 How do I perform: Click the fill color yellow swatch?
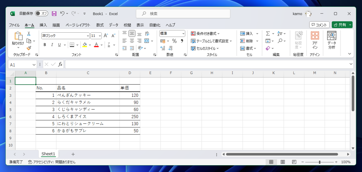85,44
